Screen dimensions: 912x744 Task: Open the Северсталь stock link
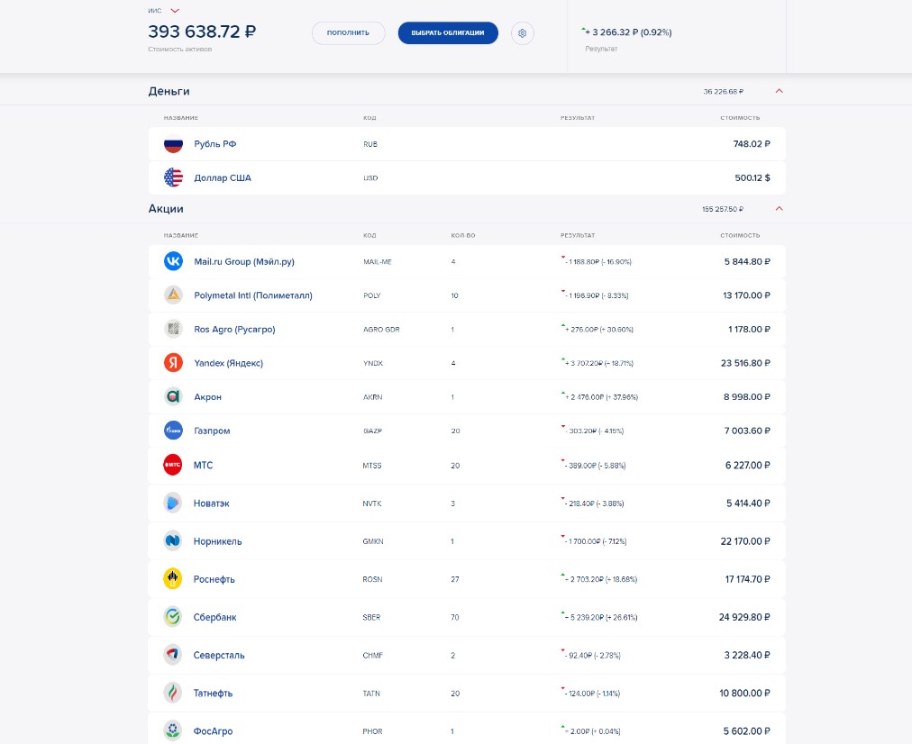tap(219, 655)
